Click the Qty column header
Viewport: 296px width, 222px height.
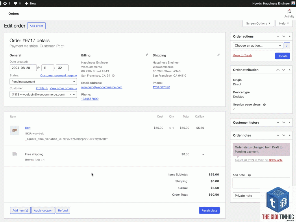tap(171, 116)
